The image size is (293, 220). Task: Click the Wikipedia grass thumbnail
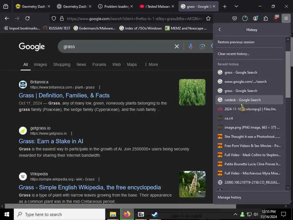192,184
